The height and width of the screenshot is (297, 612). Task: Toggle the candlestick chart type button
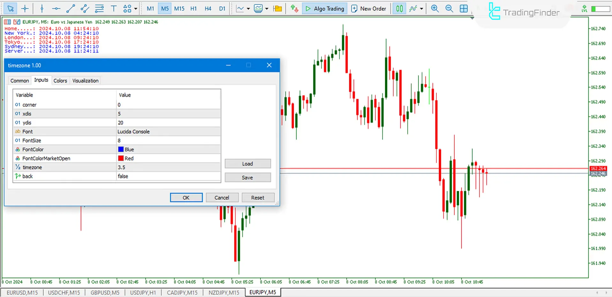click(x=399, y=9)
